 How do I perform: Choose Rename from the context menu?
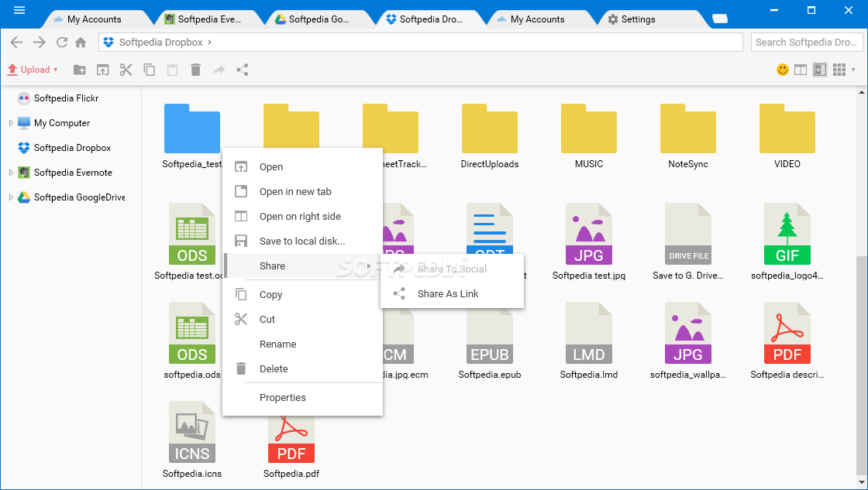click(x=302, y=344)
